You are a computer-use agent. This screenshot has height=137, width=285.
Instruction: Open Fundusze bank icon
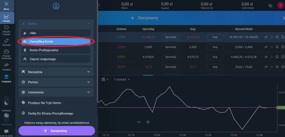pyautogui.click(x=6, y=78)
